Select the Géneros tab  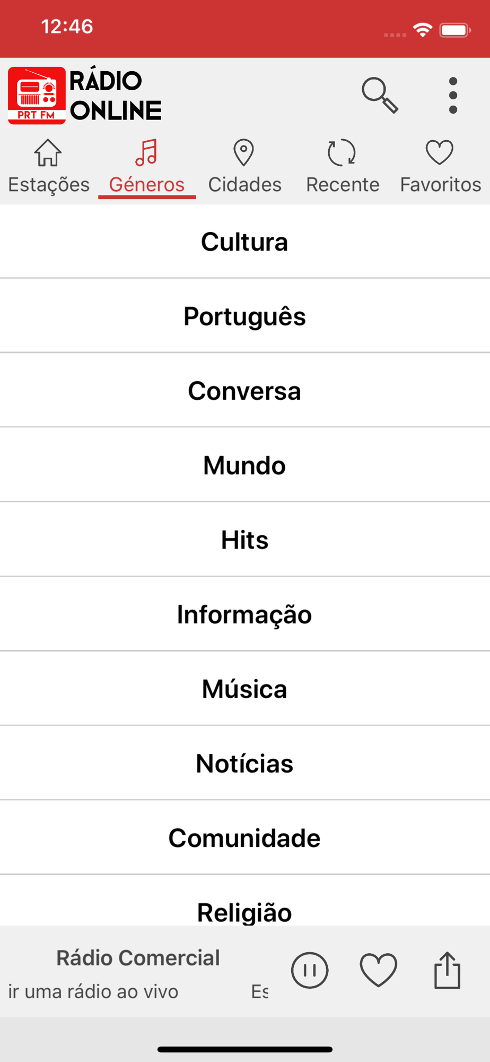[147, 167]
